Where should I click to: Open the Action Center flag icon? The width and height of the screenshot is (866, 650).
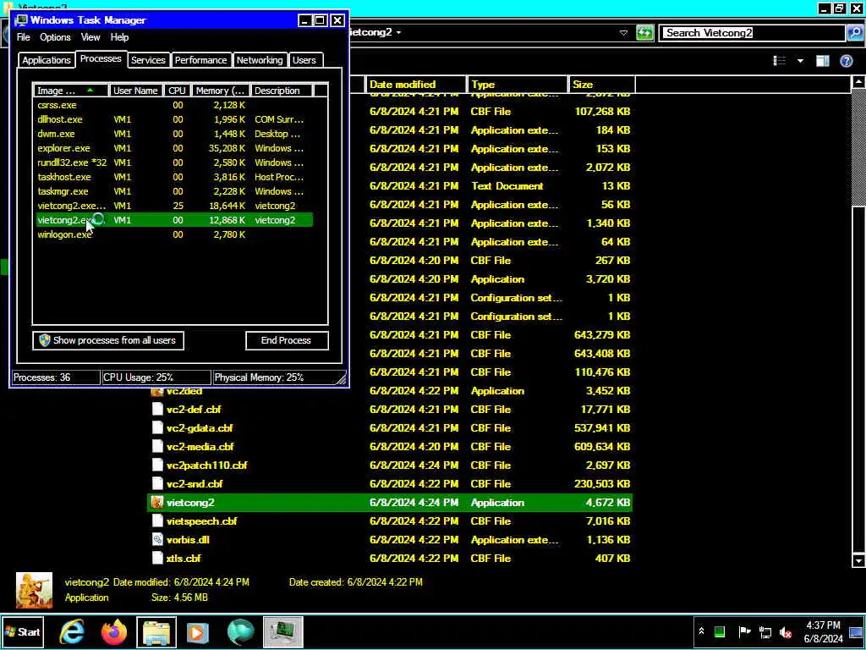point(744,631)
